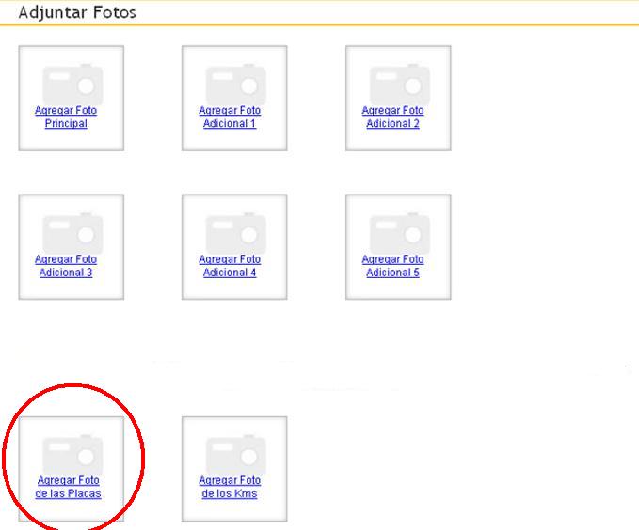The height and width of the screenshot is (530, 639).
Task: Open the Agregar Foto de los Kms link
Action: click(230, 487)
